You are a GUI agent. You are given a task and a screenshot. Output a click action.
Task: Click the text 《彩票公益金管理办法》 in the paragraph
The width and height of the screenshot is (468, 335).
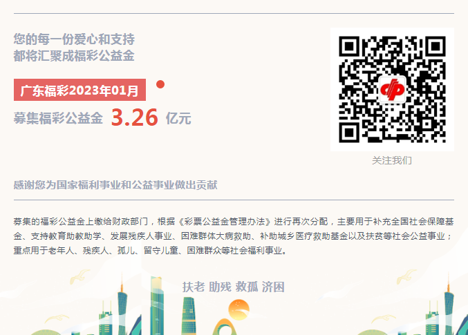point(225,222)
